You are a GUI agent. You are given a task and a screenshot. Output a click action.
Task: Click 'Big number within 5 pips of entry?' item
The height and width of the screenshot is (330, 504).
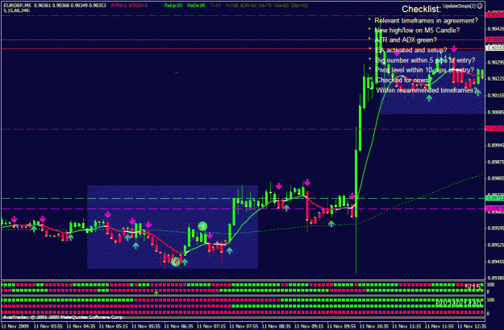425,60
